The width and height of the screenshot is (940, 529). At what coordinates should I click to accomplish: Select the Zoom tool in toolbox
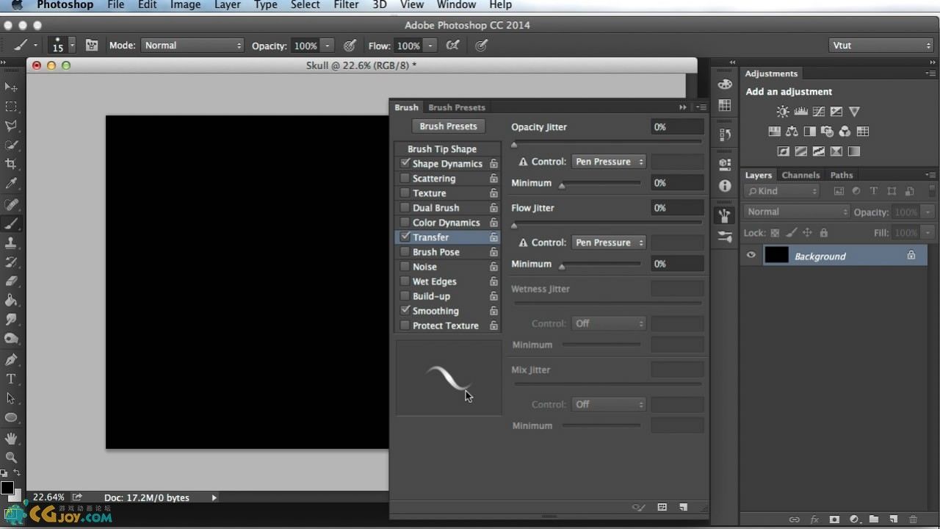11,458
